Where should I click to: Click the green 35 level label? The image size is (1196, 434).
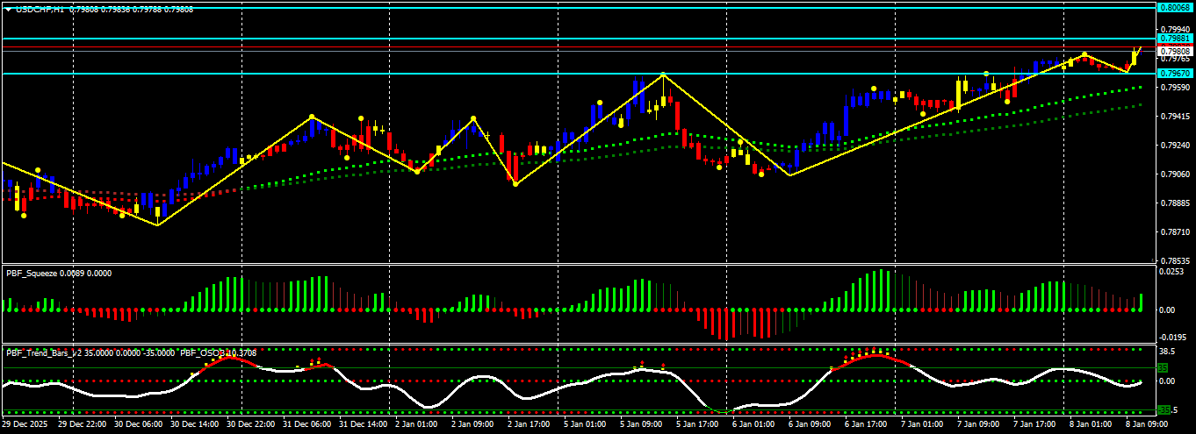1163,367
